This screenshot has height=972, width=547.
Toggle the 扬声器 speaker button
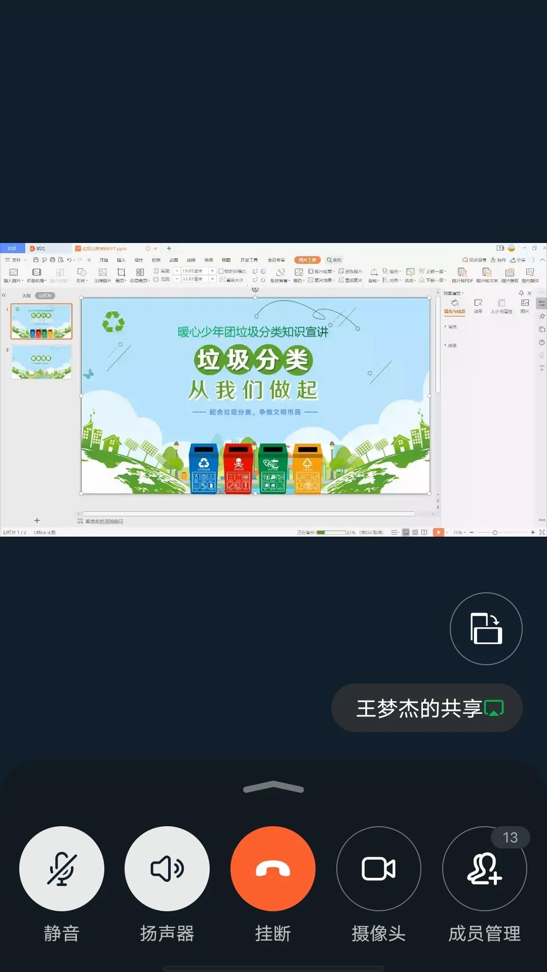click(x=167, y=869)
